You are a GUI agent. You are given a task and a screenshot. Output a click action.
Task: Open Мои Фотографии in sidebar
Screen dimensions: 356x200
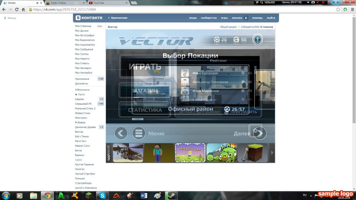click(85, 36)
